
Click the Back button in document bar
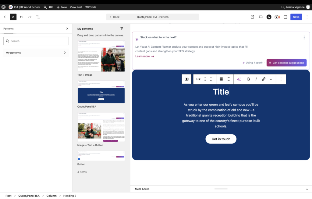[115, 17]
